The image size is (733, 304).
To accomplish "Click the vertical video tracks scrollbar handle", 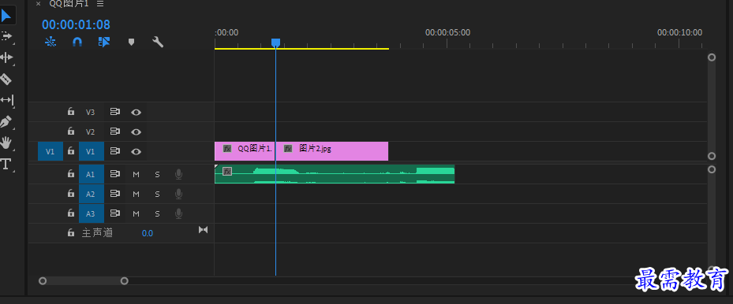I will [712, 107].
